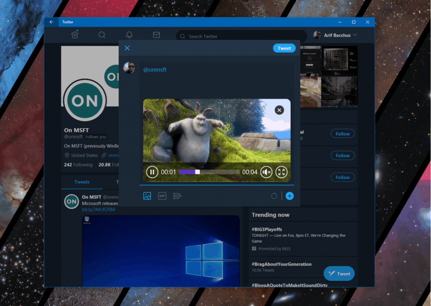Viewport: 431px width, 306px height.
Task: Add another tweet with plus button
Action: click(x=290, y=196)
